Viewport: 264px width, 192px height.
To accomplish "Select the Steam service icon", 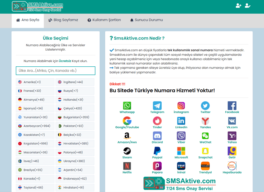I will pyautogui.click(x=127, y=151).
